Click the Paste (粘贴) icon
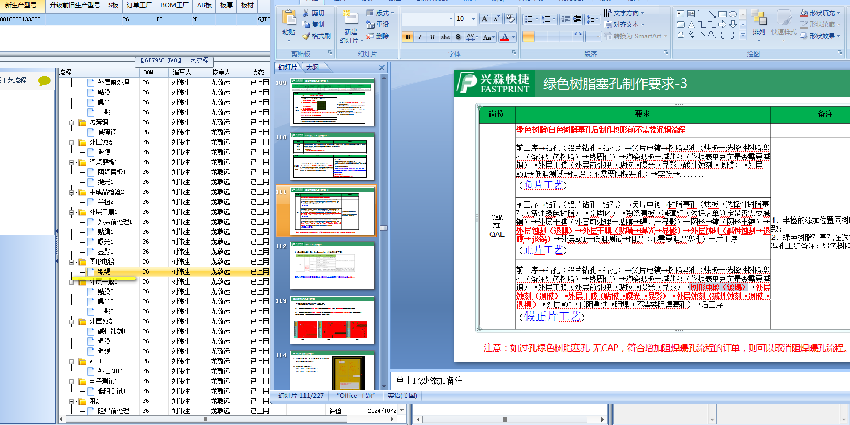Screen dimensions: 850x425 tap(289, 18)
